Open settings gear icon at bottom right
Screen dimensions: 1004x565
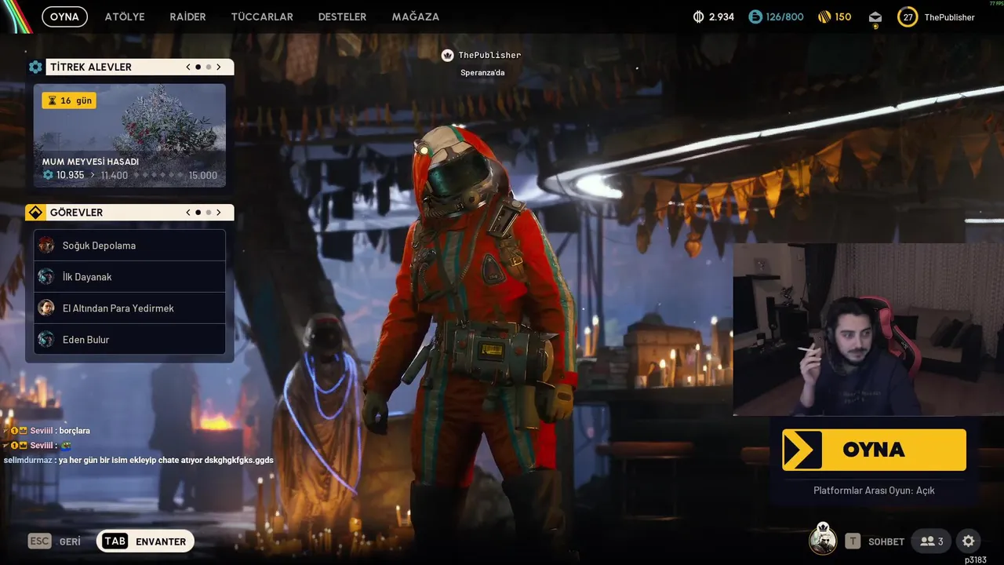969,541
